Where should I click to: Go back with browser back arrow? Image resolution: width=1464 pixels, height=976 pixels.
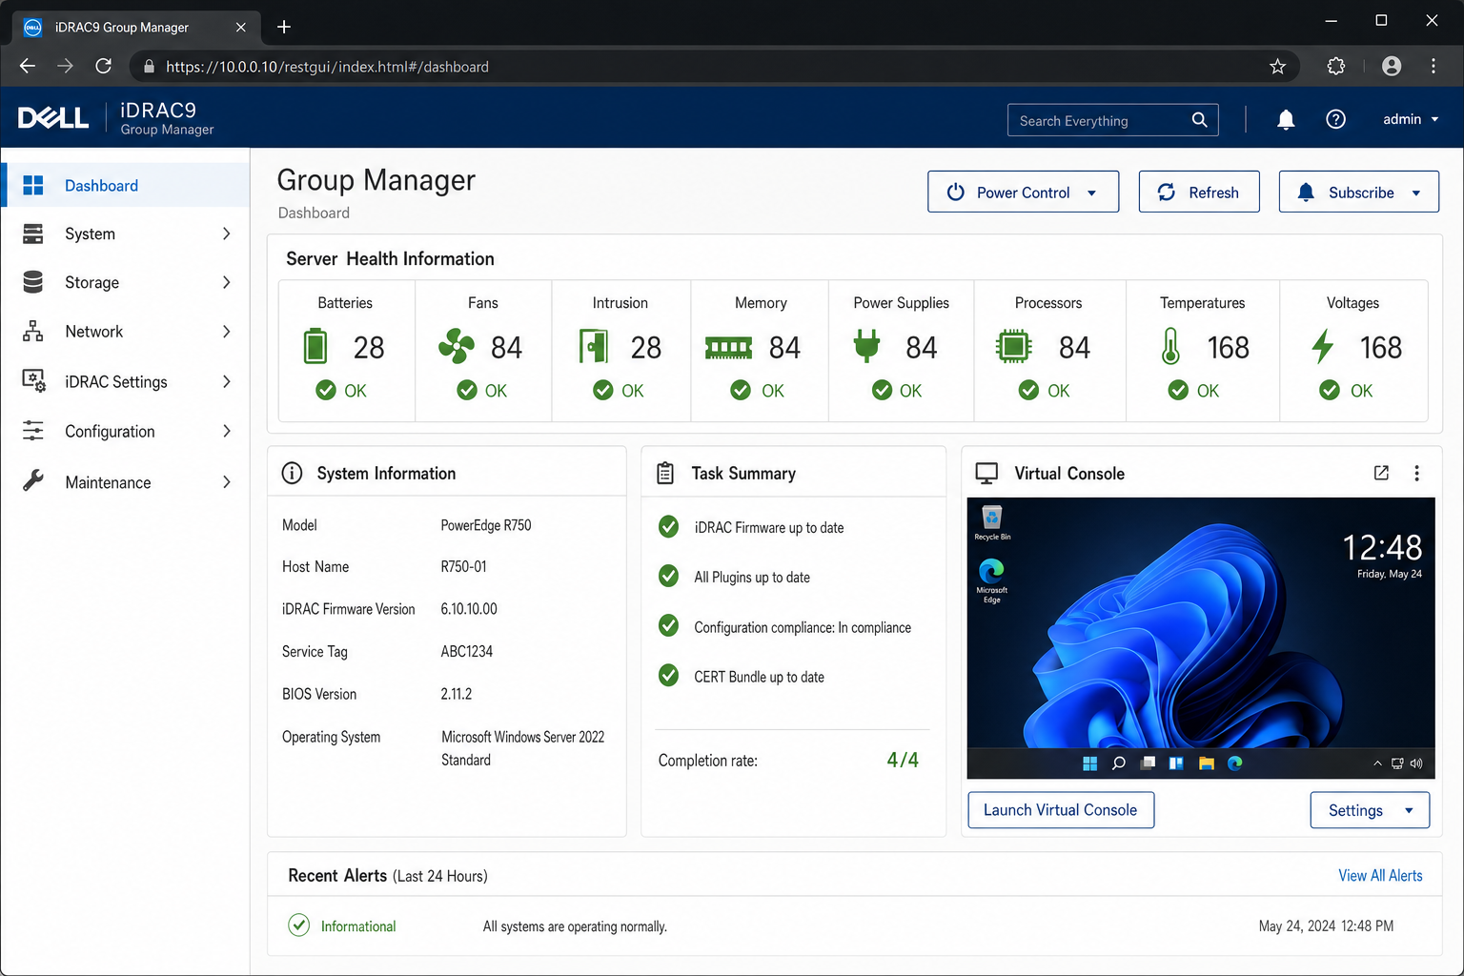coord(28,66)
